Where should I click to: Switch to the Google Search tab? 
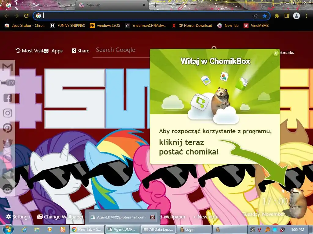coord(38,5)
